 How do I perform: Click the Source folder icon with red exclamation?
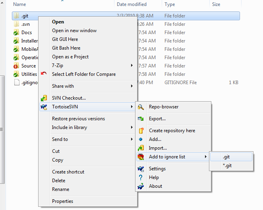click(16, 66)
